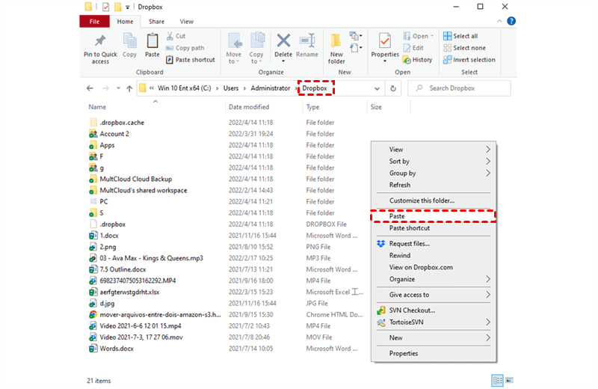Choose Paste shortcut from context menu

[434, 228]
